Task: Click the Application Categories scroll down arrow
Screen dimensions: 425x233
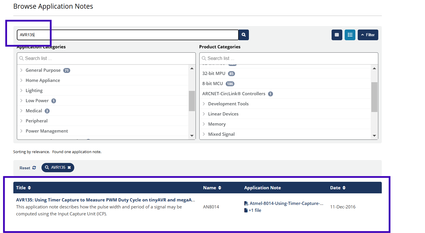Action: 192,135
